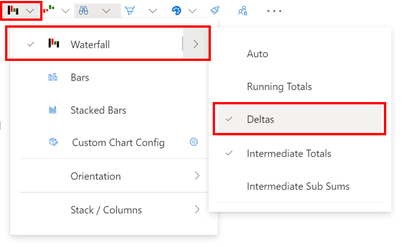
Task: Open the Custom Chart Config gear settings
Action: (x=194, y=142)
